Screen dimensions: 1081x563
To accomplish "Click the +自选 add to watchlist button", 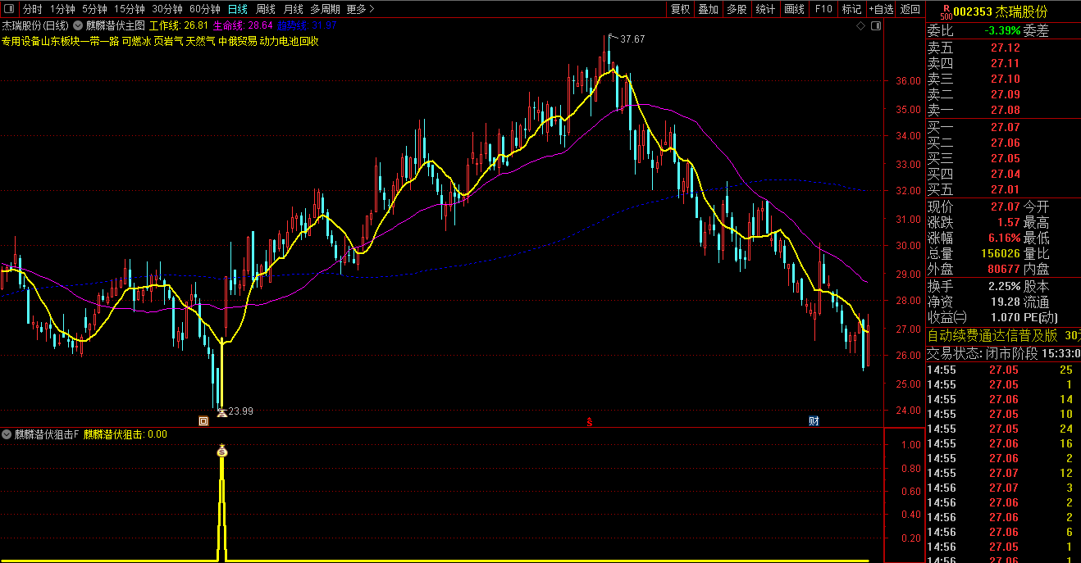I will click(879, 9).
